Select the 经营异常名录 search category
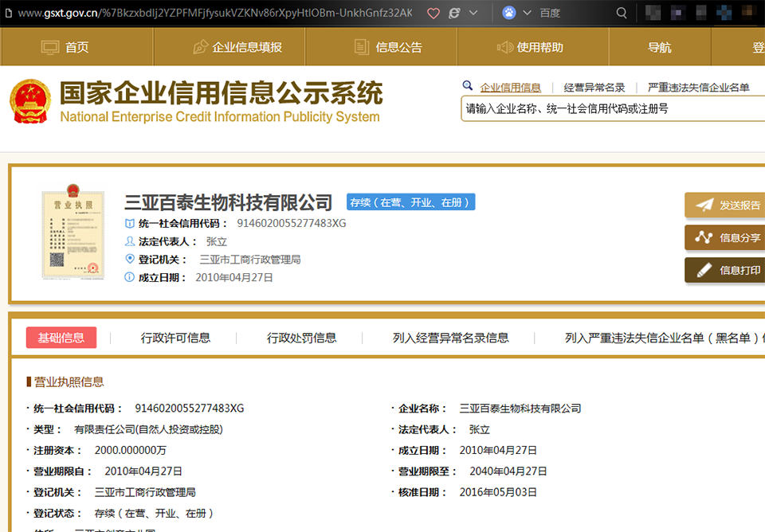 [594, 88]
